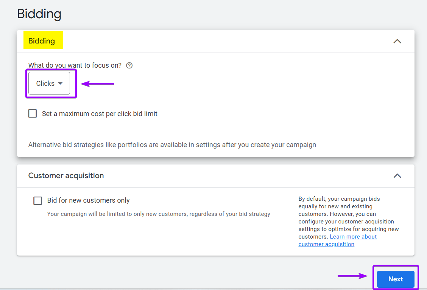This screenshot has height=290, width=427.
Task: Collapse the Customer acquisition section chevron
Action: (x=397, y=176)
